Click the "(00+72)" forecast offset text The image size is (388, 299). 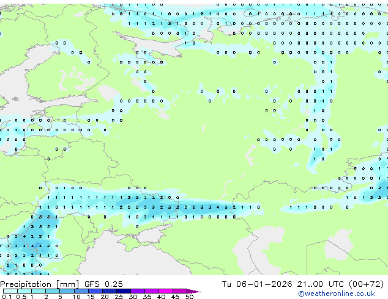(x=366, y=284)
